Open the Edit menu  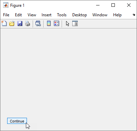coord(18,15)
